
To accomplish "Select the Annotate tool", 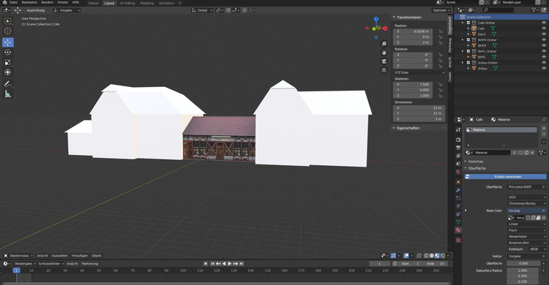I will (x=8, y=84).
